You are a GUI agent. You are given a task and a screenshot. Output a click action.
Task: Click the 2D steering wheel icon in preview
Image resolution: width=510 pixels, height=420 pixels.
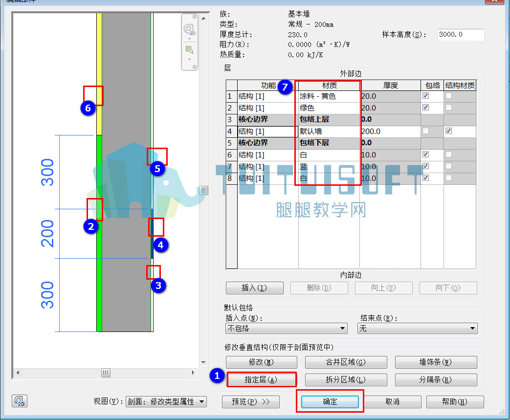click(189, 29)
